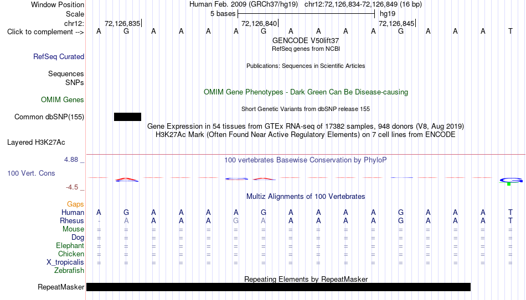This screenshot has width=526, height=300.
Task: Select the Chicken species row label
Action: pyautogui.click(x=71, y=254)
